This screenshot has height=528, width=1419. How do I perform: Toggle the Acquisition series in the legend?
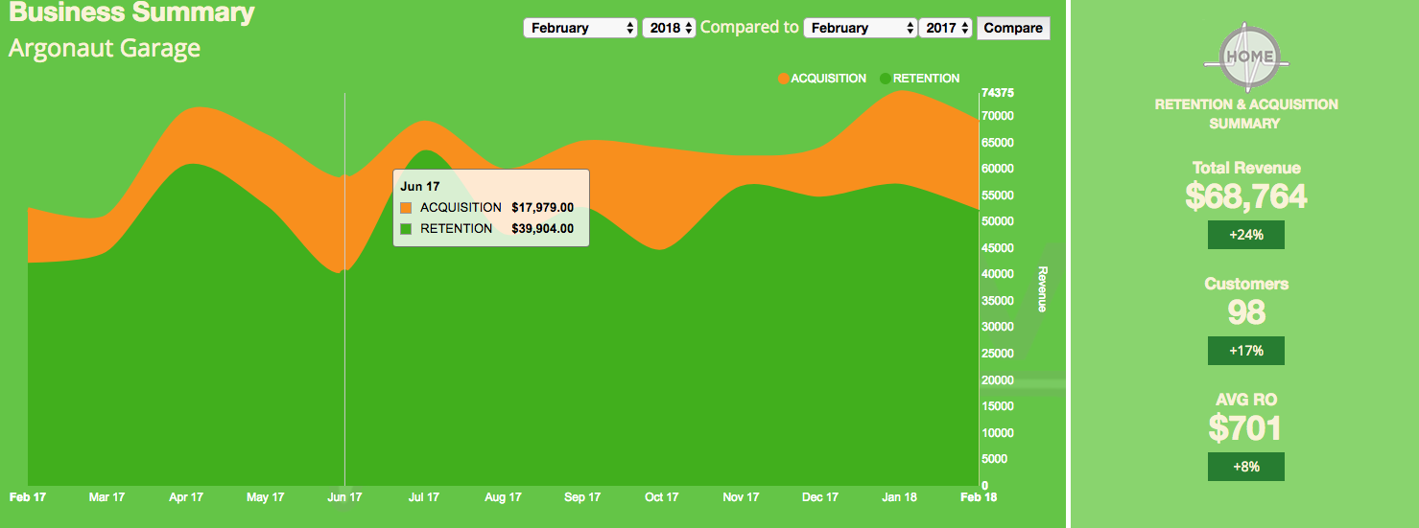pyautogui.click(x=822, y=79)
